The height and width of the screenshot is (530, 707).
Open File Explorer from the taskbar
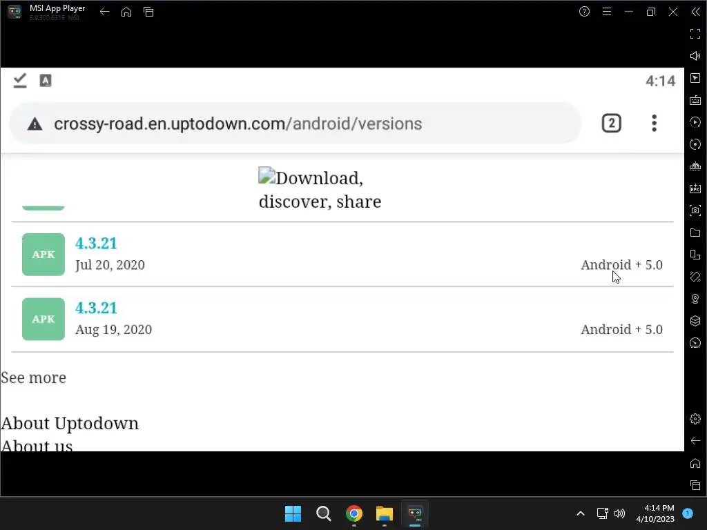385,513
